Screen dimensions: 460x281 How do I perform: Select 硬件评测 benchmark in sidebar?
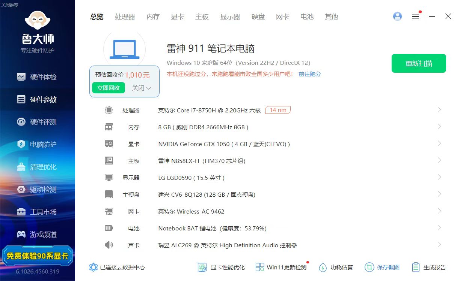pos(38,122)
